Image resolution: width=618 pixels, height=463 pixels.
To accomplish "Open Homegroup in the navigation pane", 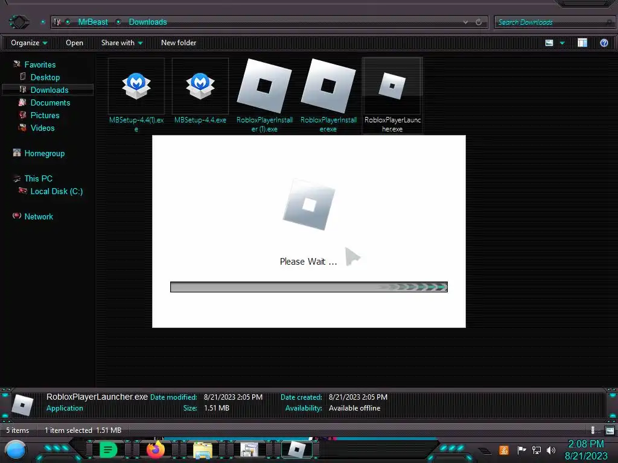I will pyautogui.click(x=44, y=154).
